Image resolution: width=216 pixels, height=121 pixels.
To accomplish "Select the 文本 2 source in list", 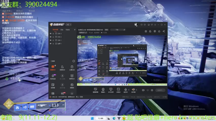I will coord(60,37).
